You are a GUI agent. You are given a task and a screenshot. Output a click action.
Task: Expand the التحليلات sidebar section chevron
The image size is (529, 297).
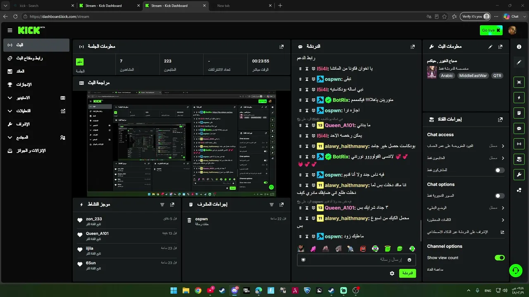pos(10,111)
